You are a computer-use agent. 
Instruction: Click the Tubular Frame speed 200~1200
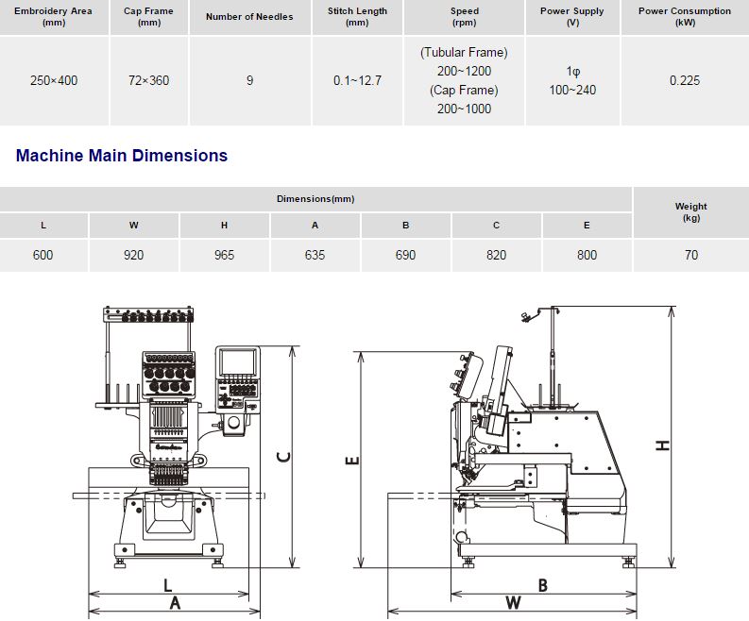[464, 71]
